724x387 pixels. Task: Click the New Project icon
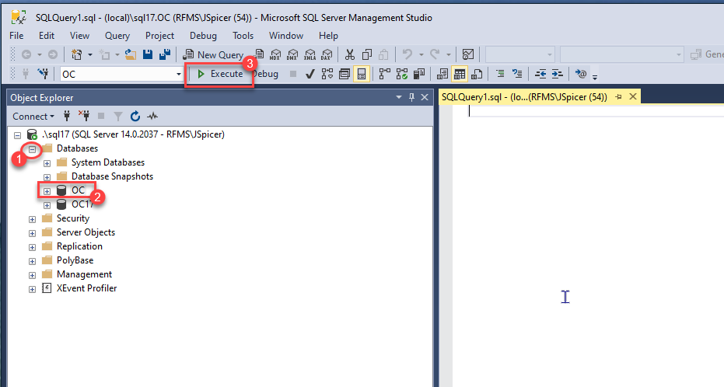[77, 54]
